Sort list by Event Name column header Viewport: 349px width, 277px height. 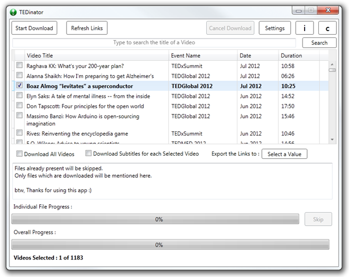coord(203,55)
